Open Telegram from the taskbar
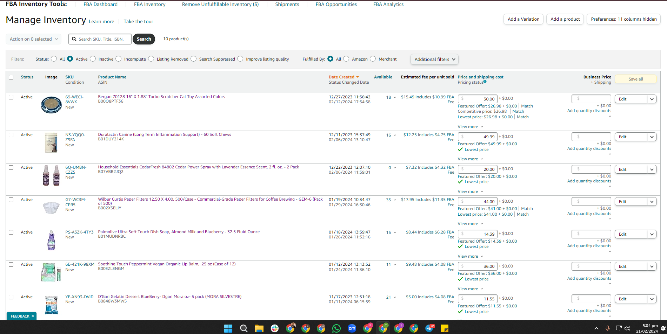The height and width of the screenshot is (334, 667). point(429,328)
